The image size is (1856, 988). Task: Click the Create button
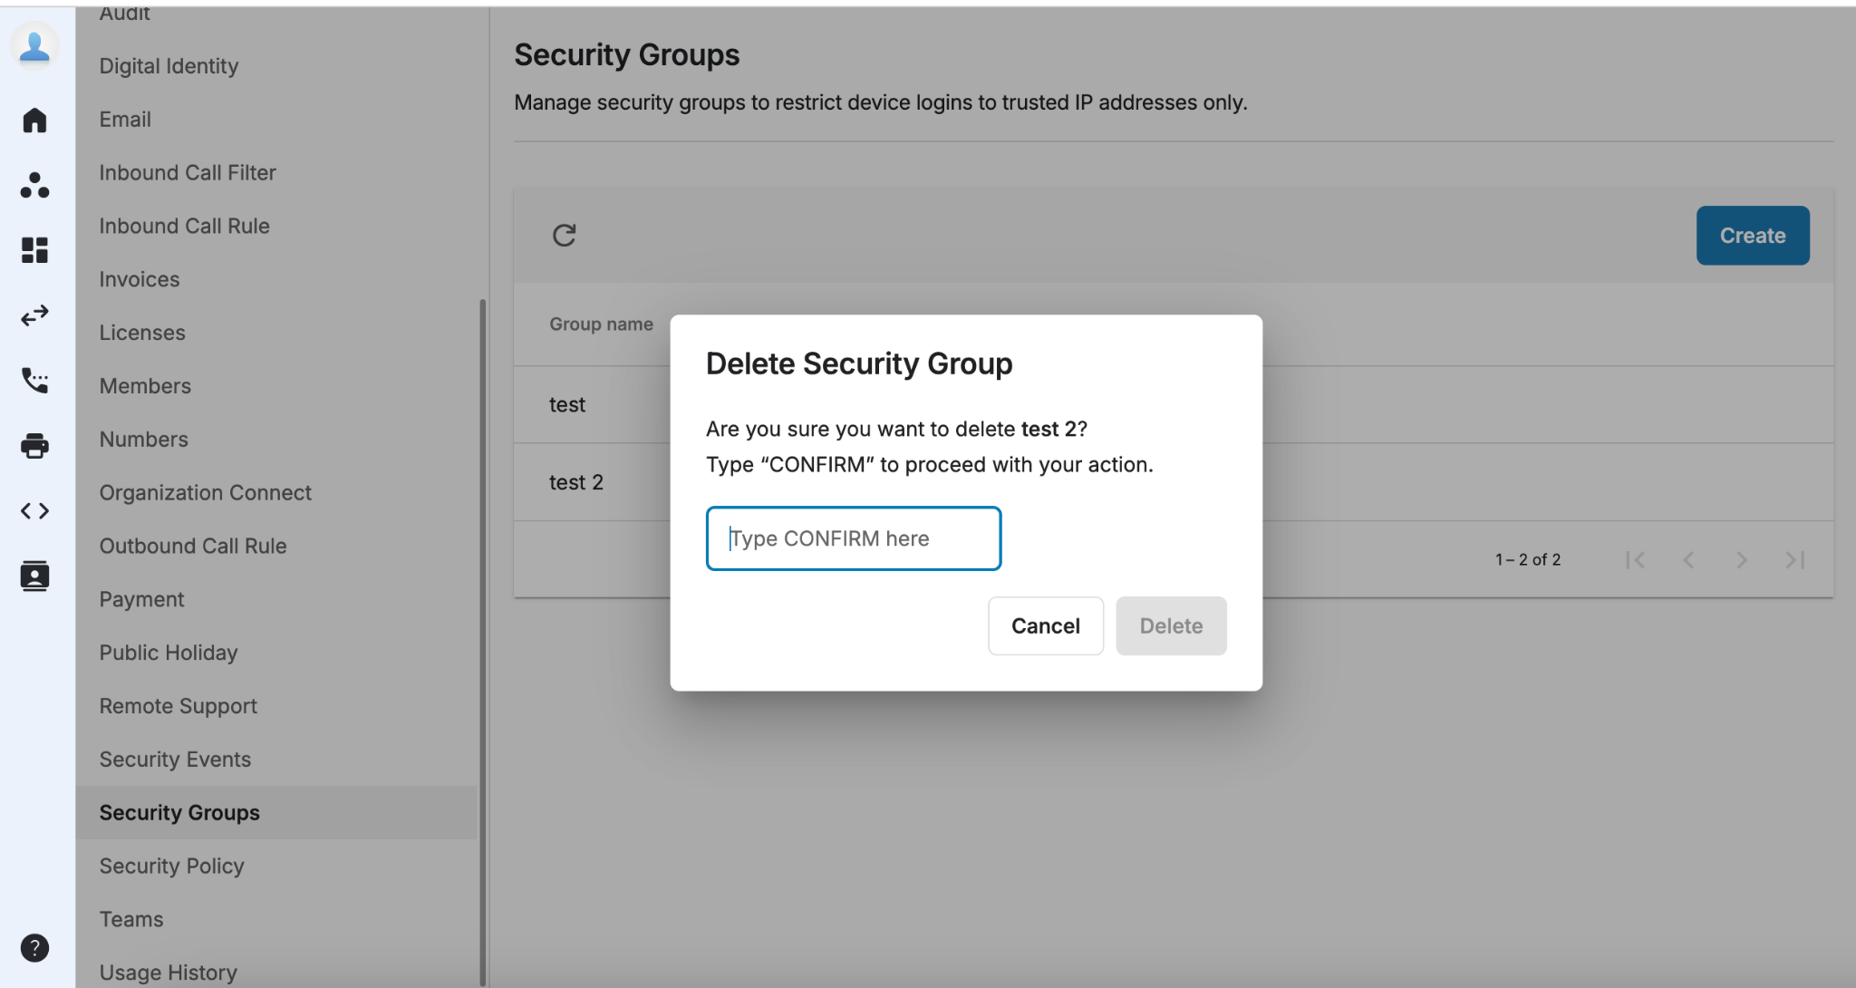(x=1753, y=236)
